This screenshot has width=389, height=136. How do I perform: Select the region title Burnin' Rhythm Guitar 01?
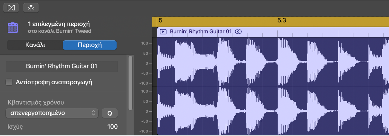[201, 31]
